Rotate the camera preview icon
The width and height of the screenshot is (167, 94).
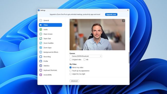pos(123,21)
